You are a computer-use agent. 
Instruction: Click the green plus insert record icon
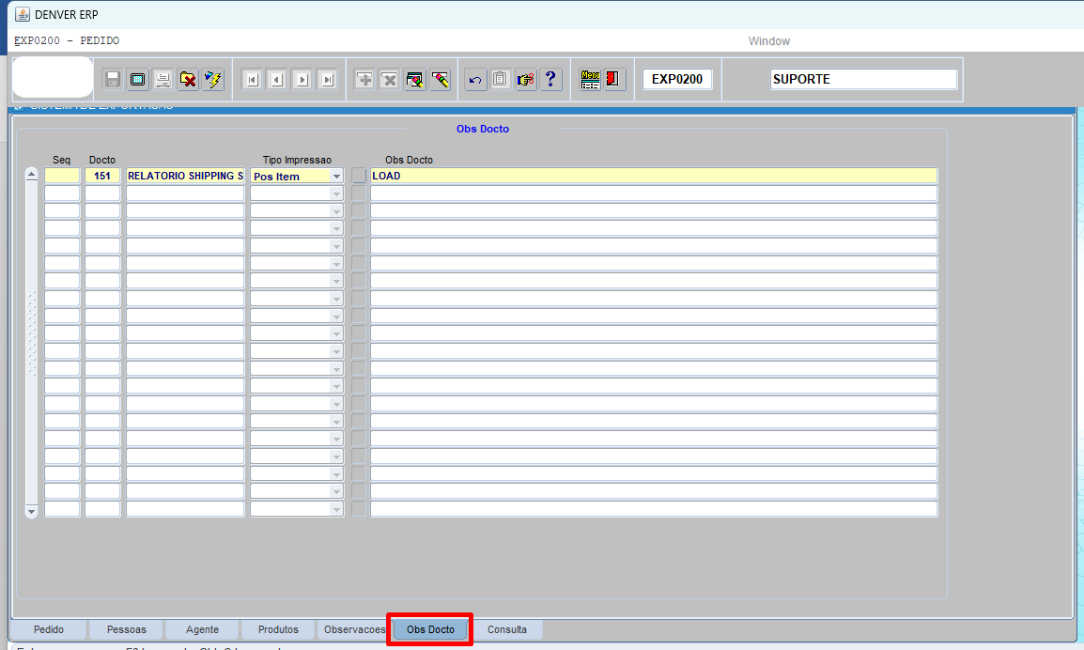pyautogui.click(x=364, y=80)
